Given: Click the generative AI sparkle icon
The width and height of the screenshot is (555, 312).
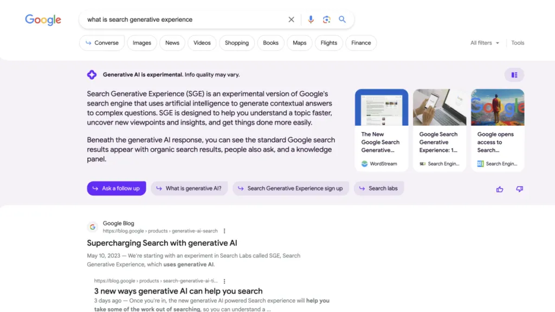Looking at the screenshot, I should (x=92, y=75).
